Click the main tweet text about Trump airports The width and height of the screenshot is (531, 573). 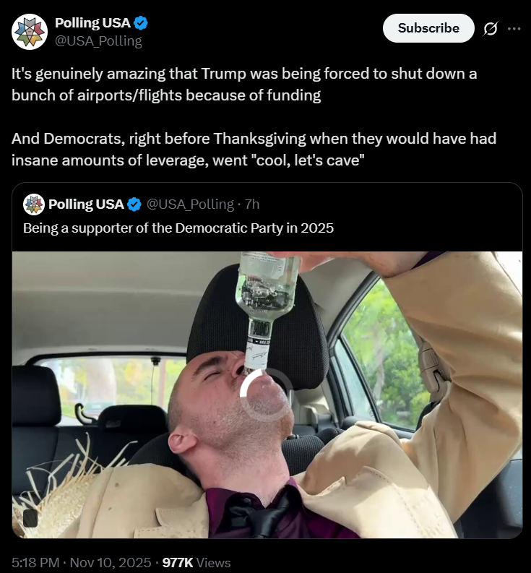tap(254, 117)
